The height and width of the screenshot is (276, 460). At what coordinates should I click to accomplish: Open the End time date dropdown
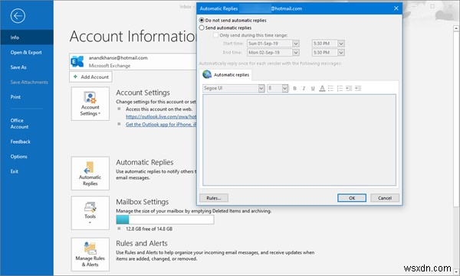pyautogui.click(x=296, y=53)
